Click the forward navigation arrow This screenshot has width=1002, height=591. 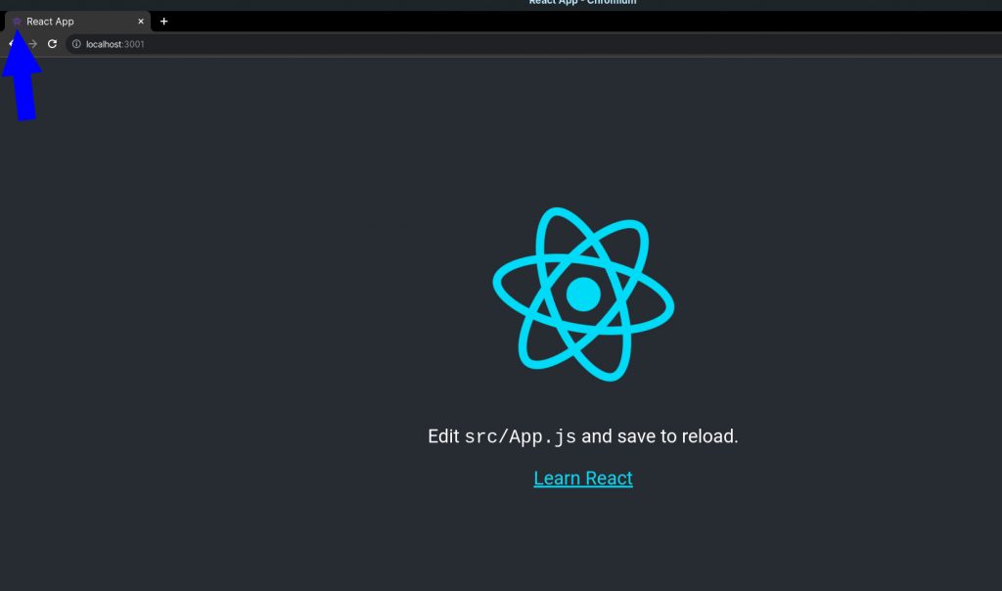(x=32, y=44)
